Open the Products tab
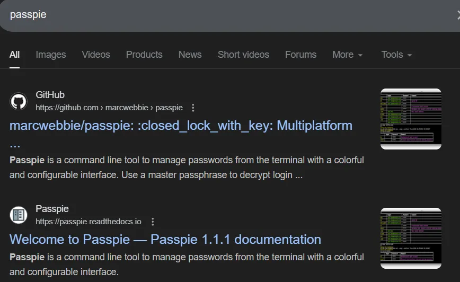 (x=144, y=55)
